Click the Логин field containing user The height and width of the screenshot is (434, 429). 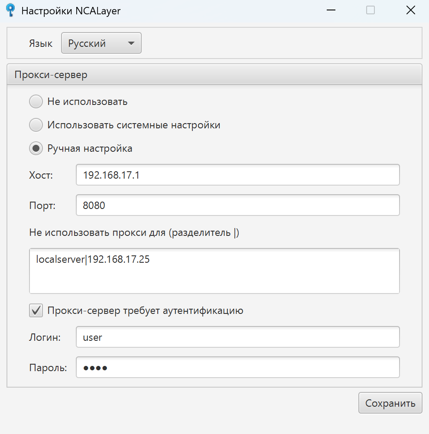[x=238, y=337]
